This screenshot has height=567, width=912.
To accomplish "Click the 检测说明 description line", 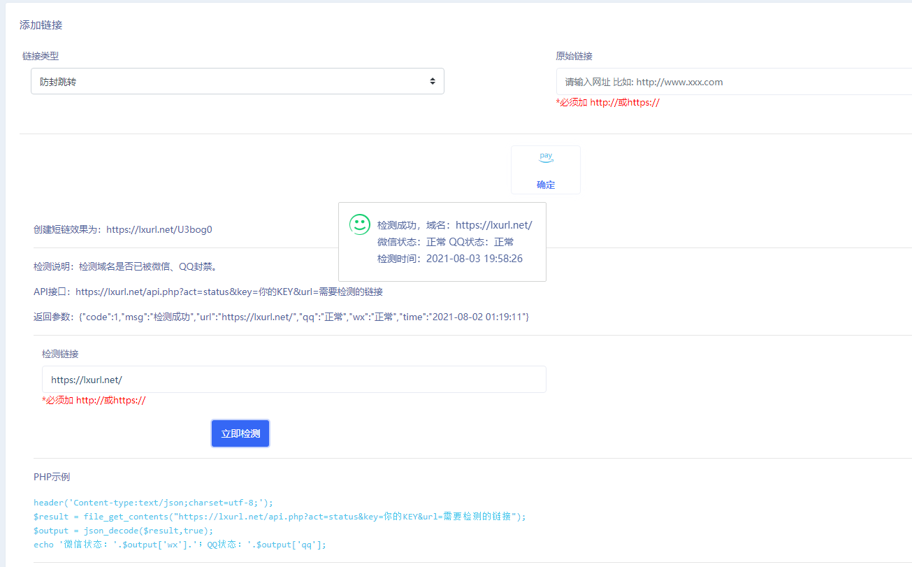I will click(126, 266).
